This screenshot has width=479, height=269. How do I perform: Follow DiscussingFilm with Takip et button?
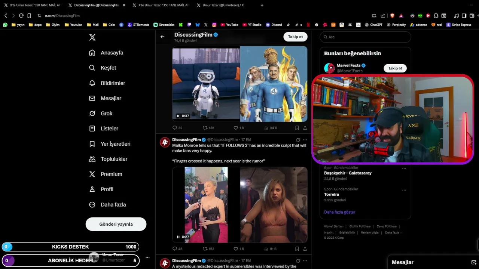[x=295, y=37]
